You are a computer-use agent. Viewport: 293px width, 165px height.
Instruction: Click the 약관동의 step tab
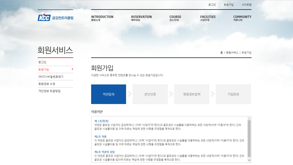[108, 94]
